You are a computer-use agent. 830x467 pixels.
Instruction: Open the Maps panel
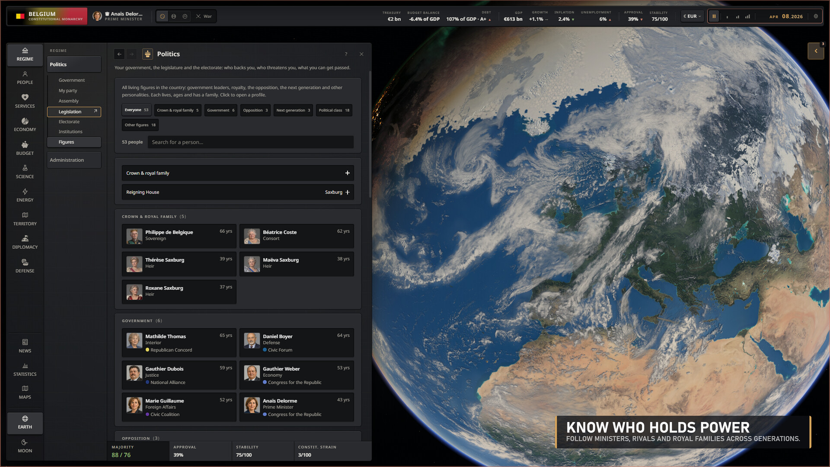point(25,393)
